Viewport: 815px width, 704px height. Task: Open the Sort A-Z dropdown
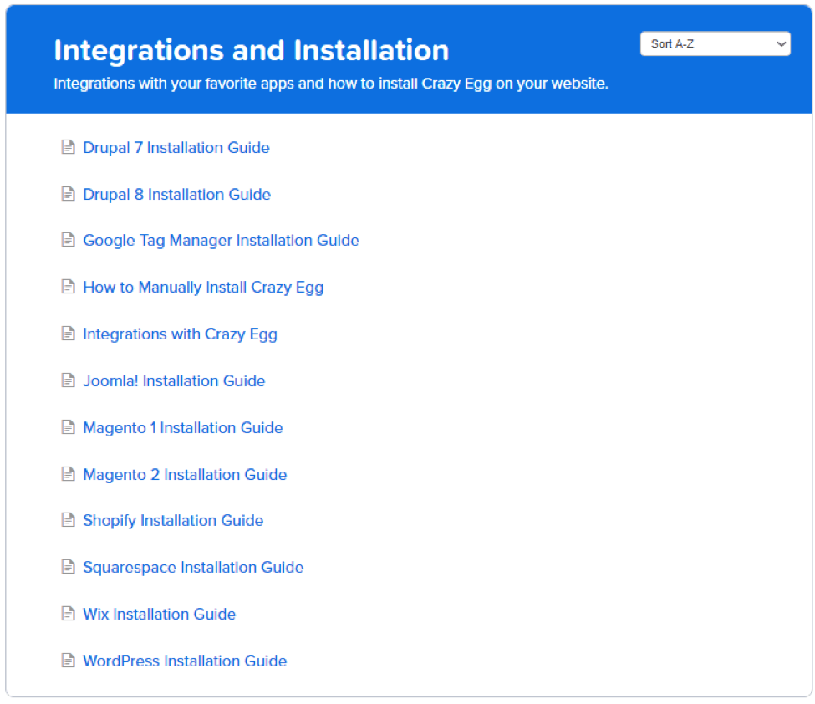tap(716, 43)
